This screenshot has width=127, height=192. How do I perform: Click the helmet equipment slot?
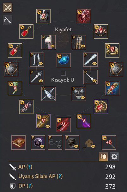pyautogui.click(x=43, y=16)
